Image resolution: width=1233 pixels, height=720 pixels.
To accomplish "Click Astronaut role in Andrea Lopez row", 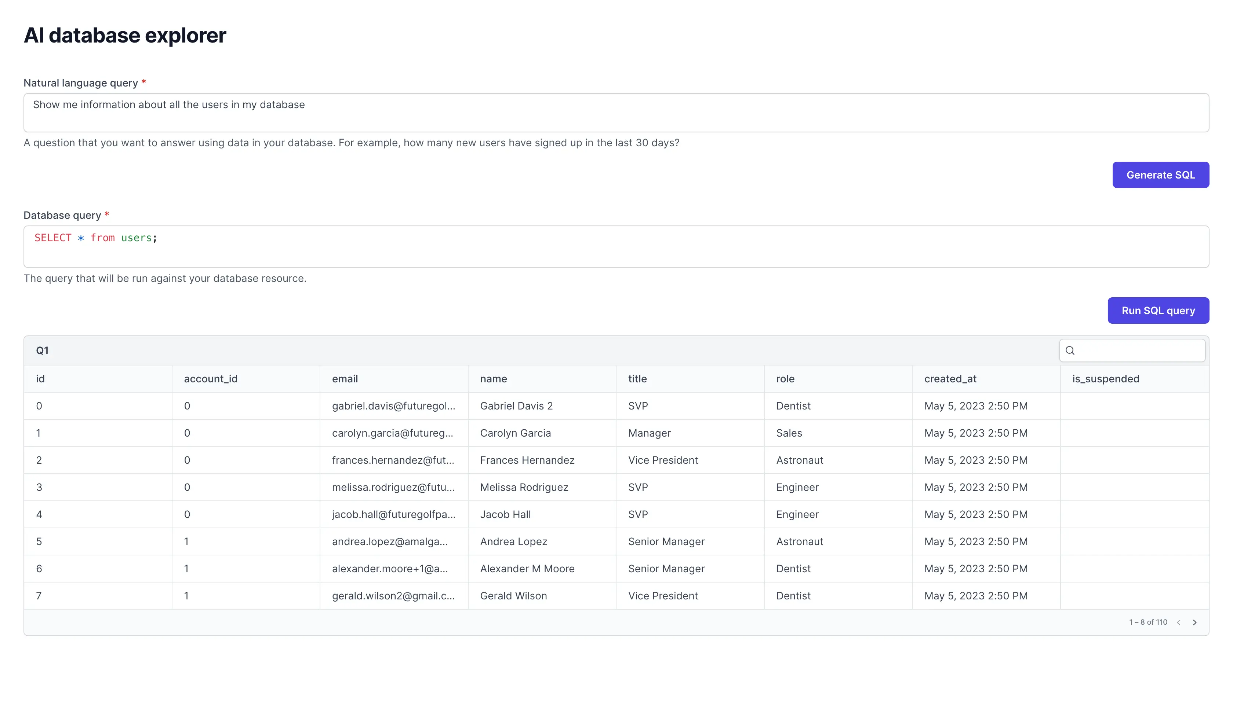I will 838,541.
